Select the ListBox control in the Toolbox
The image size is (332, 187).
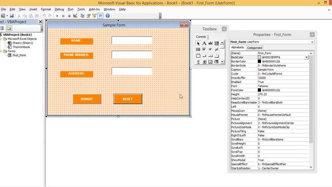198,49
